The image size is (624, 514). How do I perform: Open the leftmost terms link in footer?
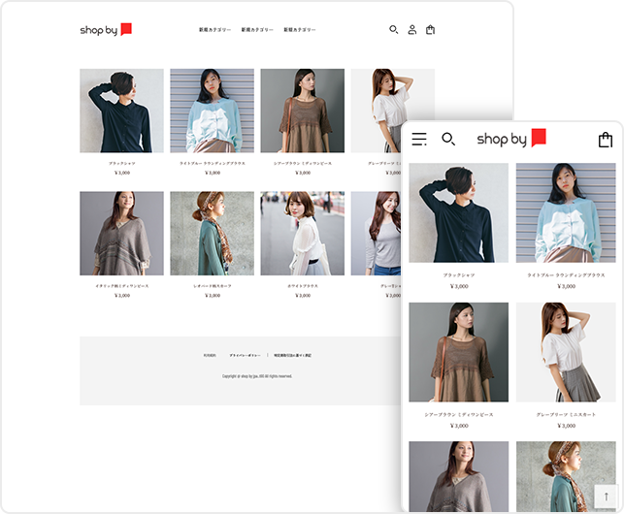210,355
